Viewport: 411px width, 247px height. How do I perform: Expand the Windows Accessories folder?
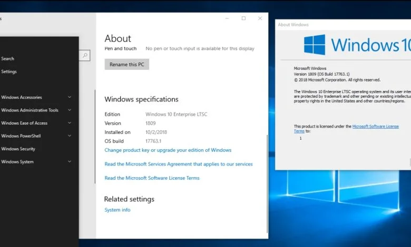(x=70, y=97)
